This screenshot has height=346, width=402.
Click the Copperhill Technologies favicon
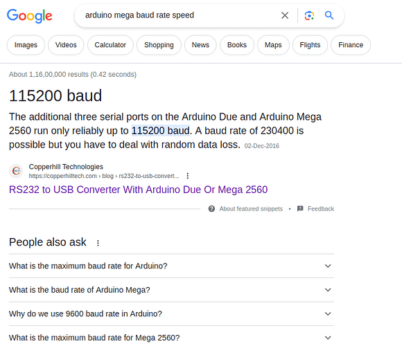(16, 171)
